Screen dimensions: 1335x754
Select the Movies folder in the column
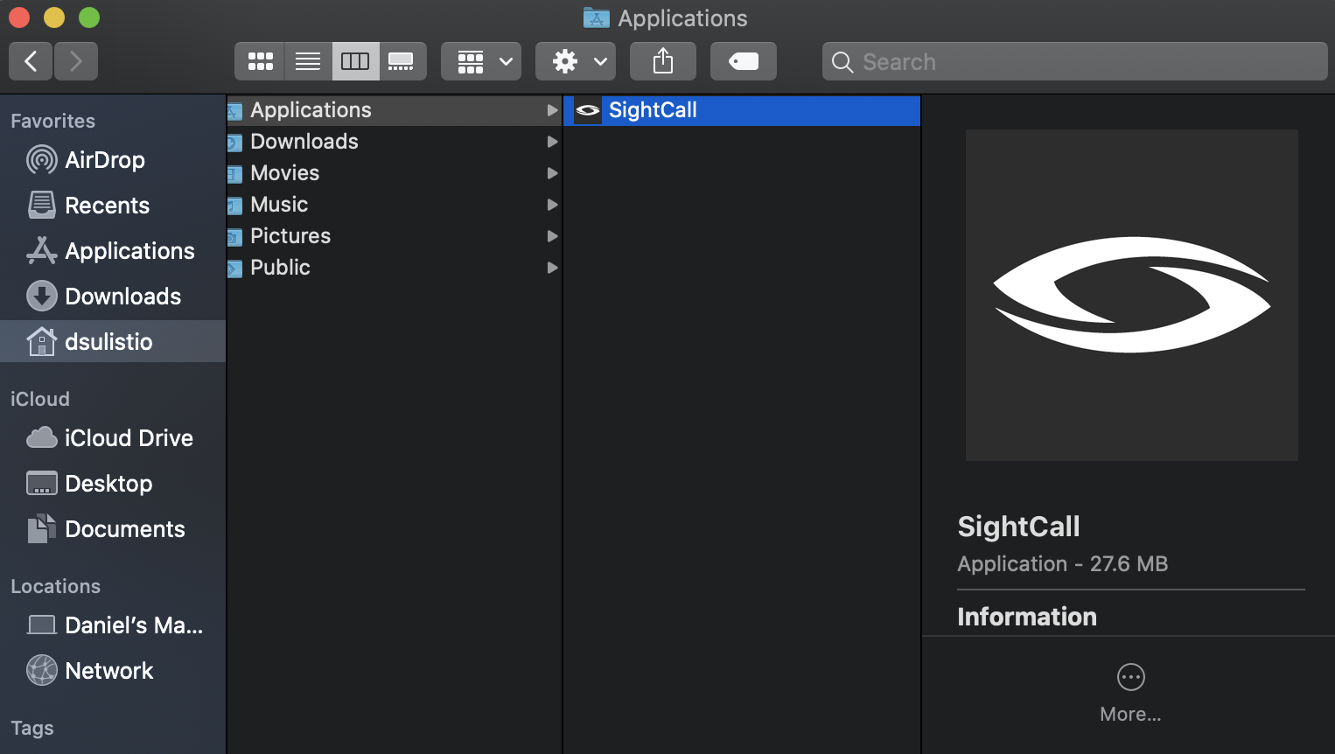[394, 173]
